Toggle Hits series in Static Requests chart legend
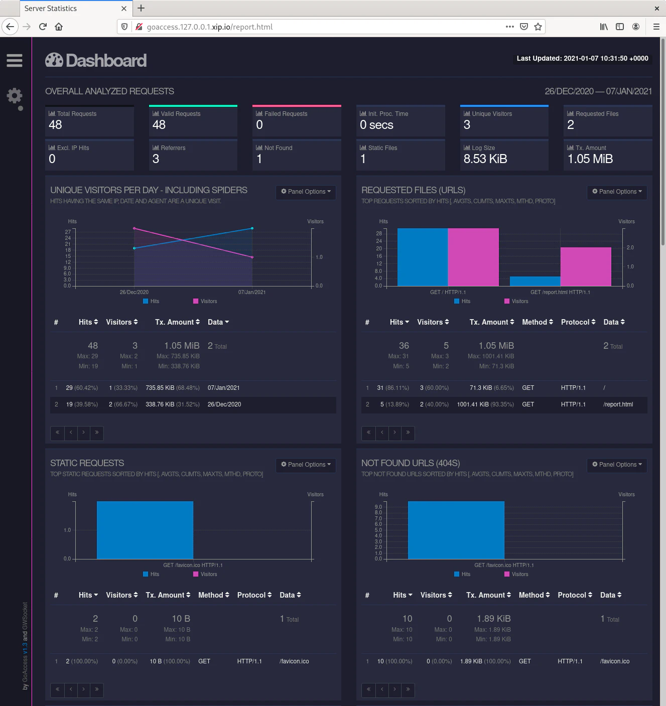The width and height of the screenshot is (666, 706). click(x=151, y=574)
